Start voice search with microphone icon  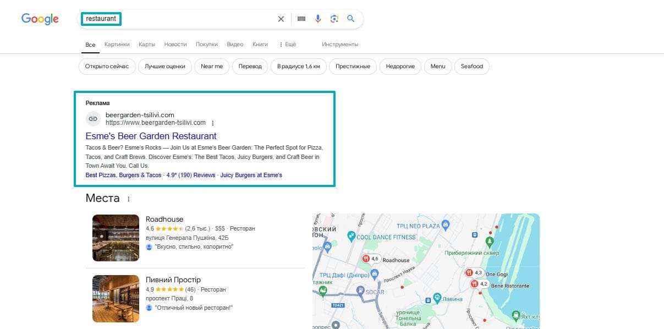pos(317,19)
